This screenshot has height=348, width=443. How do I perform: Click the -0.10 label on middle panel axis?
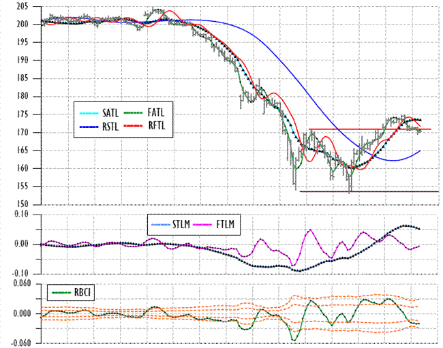(x=19, y=274)
